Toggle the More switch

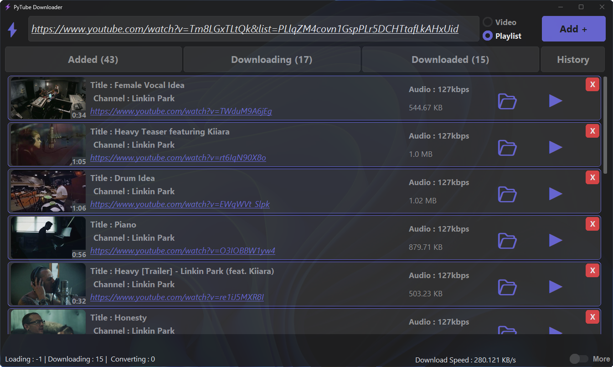[579, 359]
